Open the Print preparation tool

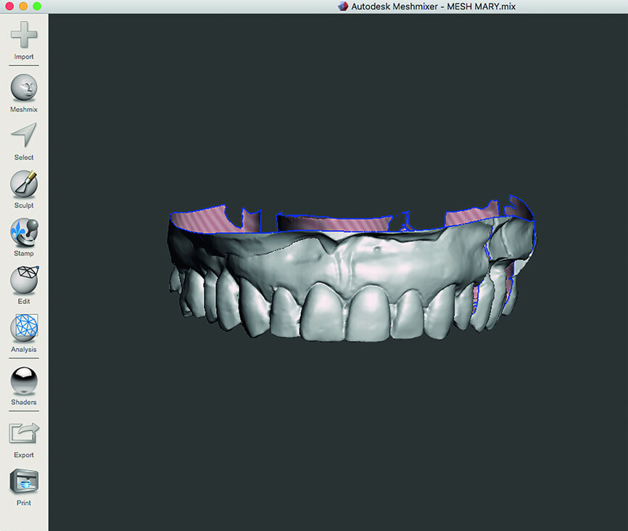(23, 481)
